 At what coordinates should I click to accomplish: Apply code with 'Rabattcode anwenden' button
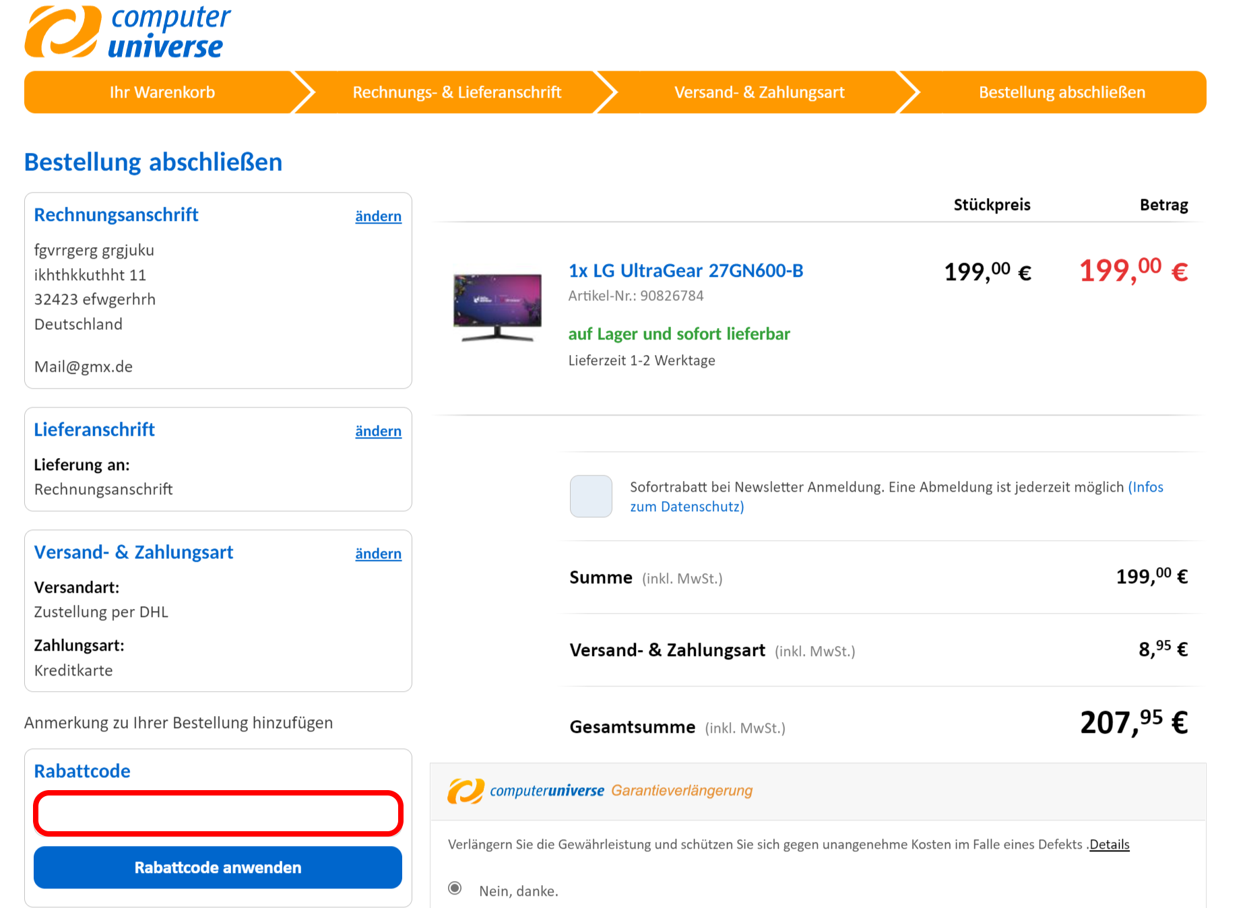pos(218,868)
